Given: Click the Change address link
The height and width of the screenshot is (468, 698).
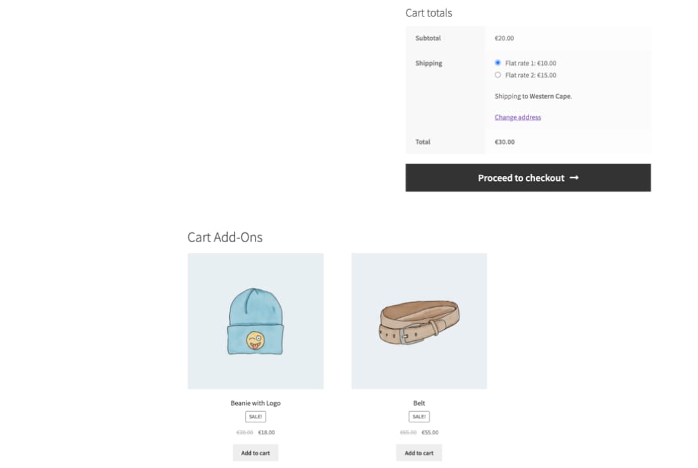Looking at the screenshot, I should [517, 117].
